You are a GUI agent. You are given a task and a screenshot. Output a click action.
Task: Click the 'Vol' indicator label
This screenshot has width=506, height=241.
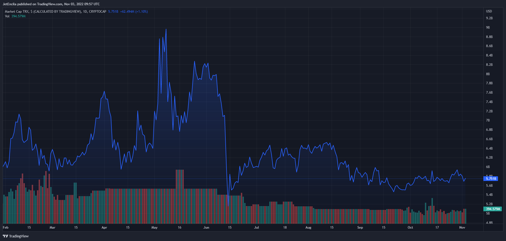pos(7,16)
